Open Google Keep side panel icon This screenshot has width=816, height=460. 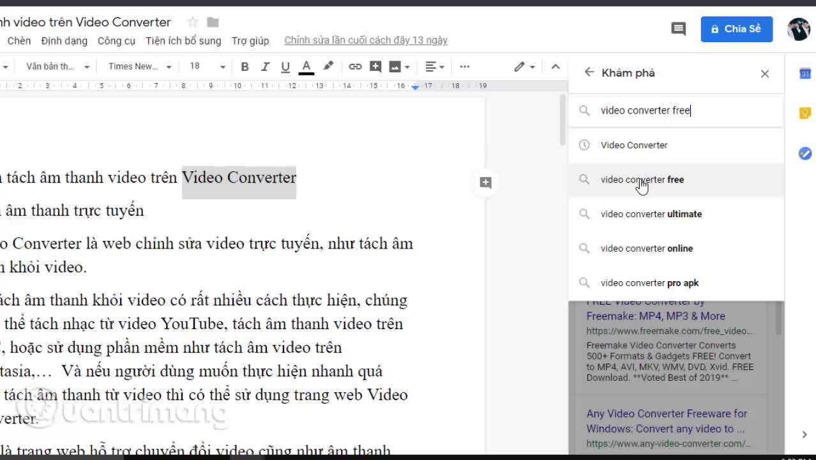coord(805,113)
